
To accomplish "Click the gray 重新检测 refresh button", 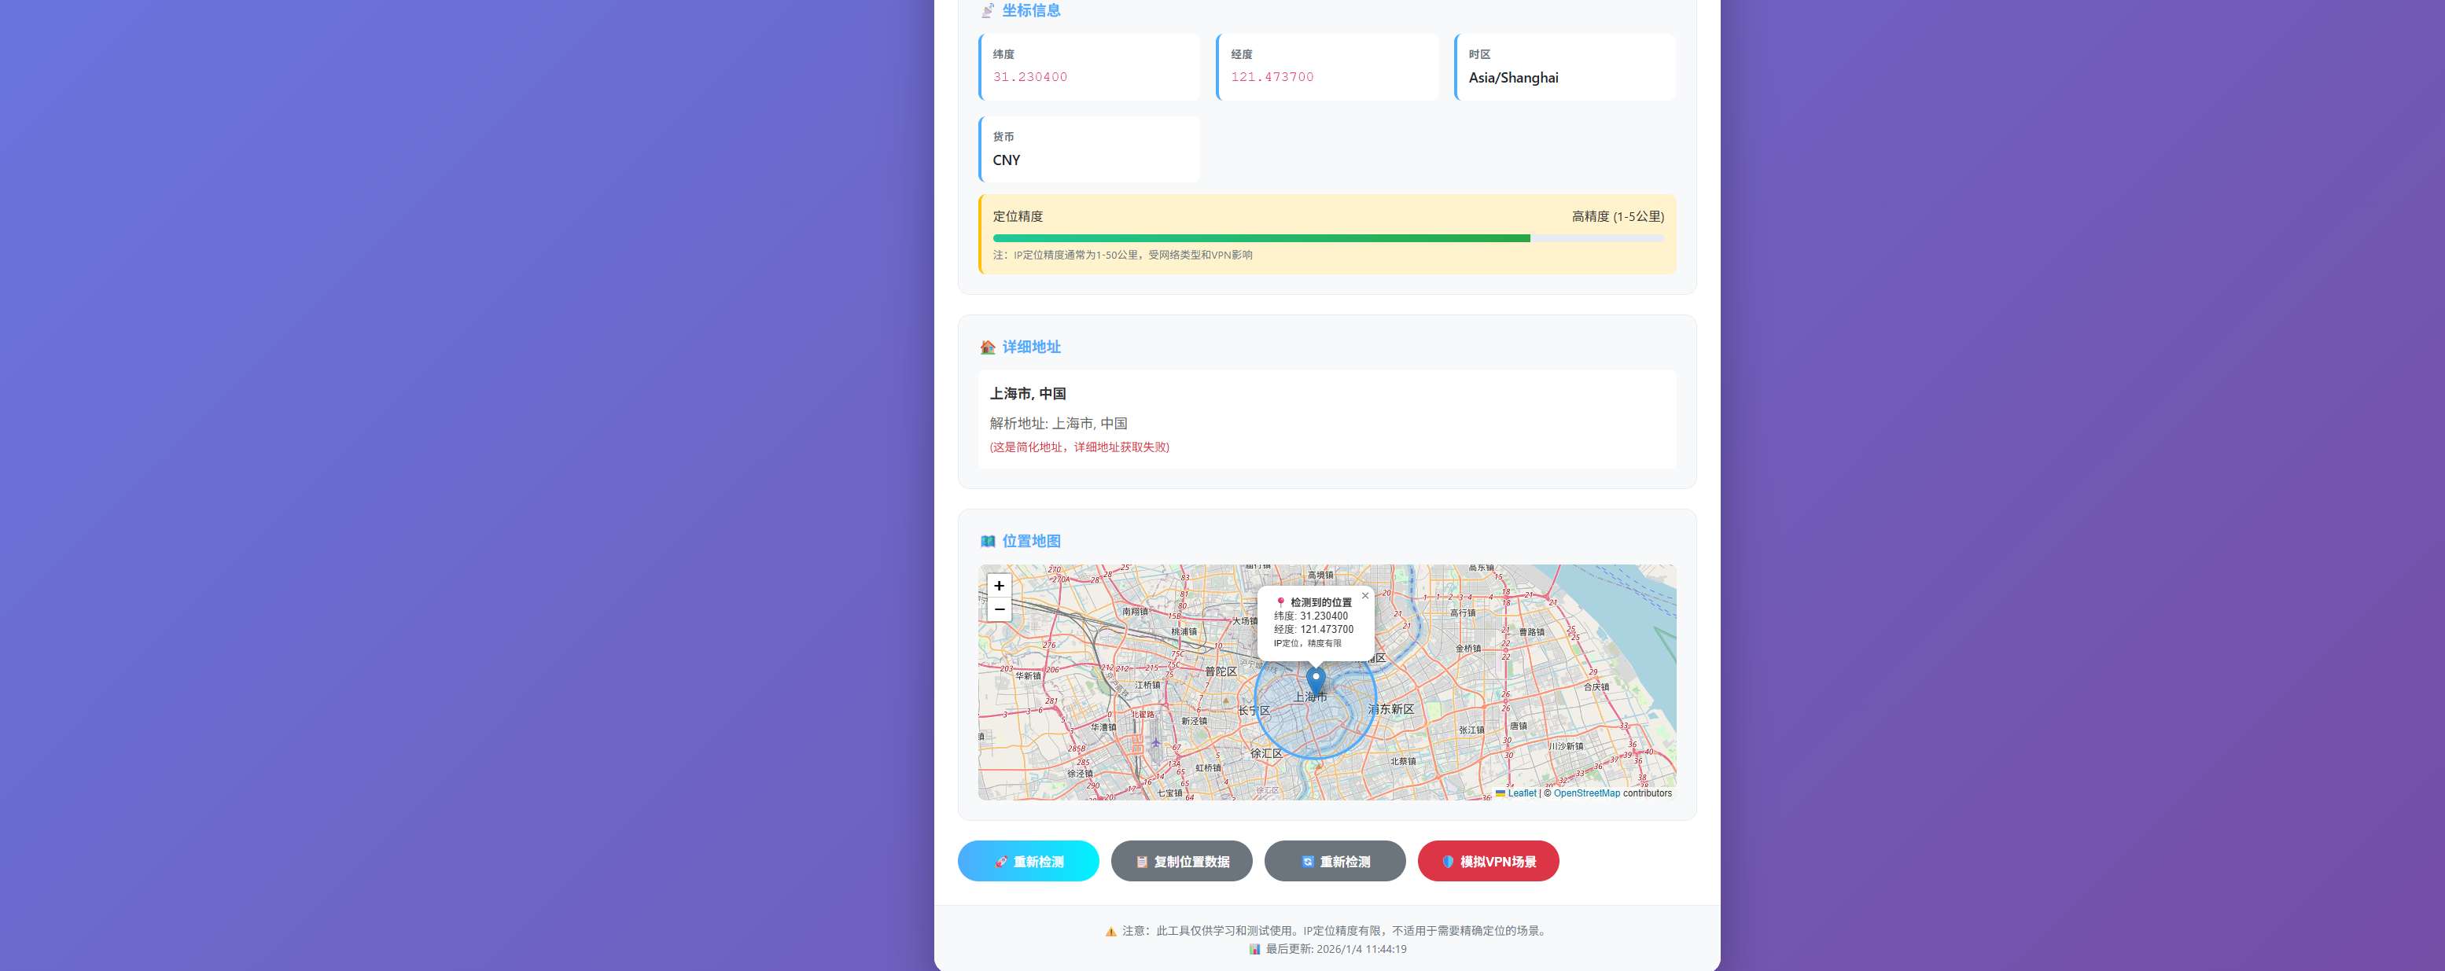I will (x=1335, y=861).
